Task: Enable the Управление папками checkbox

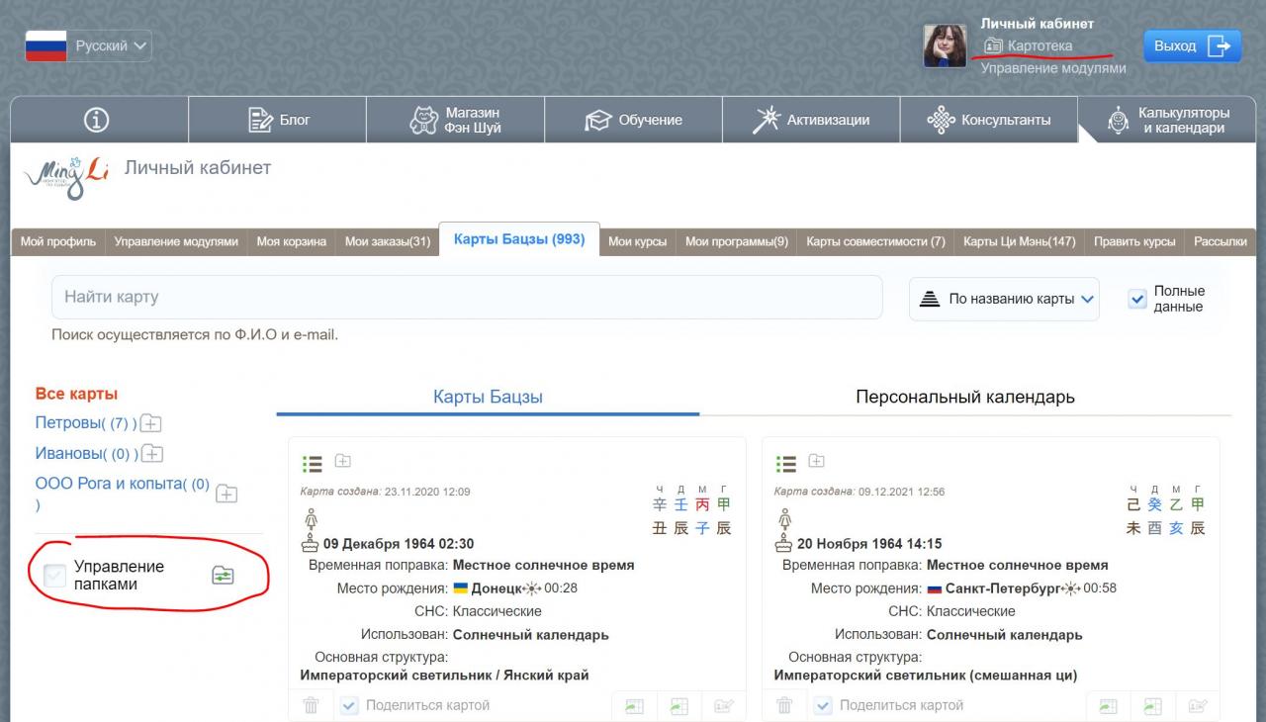Action: click(54, 576)
